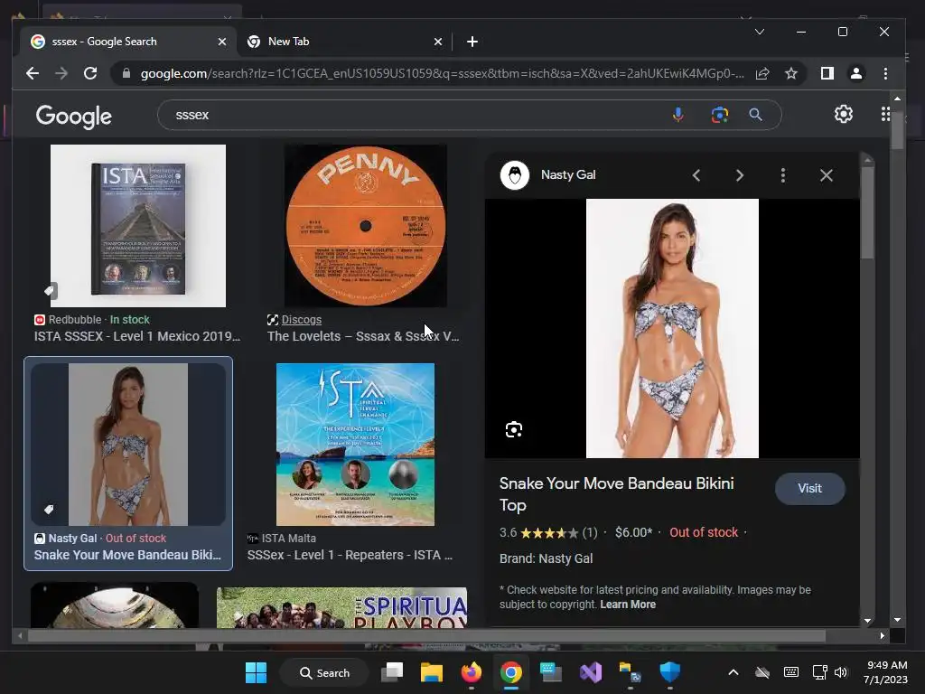Viewport: 925px width, 694px height.
Task: Open the Chrome three-dot menu
Action: point(885,73)
